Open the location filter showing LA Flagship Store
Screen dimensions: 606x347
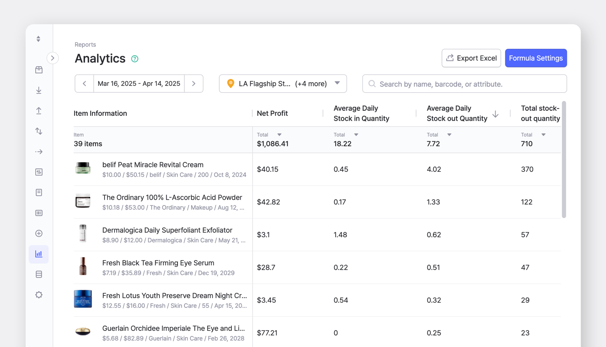(x=283, y=84)
